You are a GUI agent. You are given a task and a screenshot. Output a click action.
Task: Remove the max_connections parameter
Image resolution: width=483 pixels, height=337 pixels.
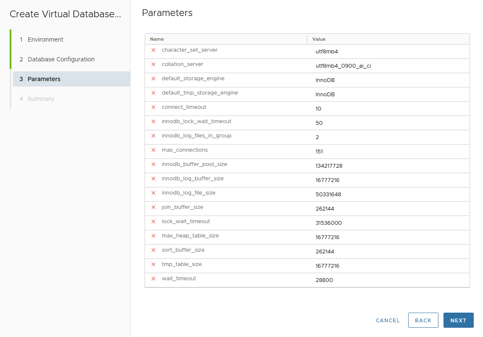point(153,150)
